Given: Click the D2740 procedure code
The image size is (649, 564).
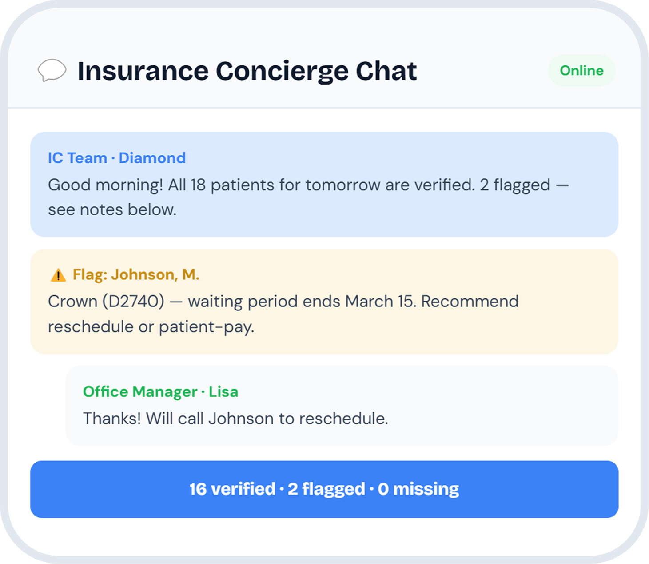Looking at the screenshot, I should click(x=133, y=302).
